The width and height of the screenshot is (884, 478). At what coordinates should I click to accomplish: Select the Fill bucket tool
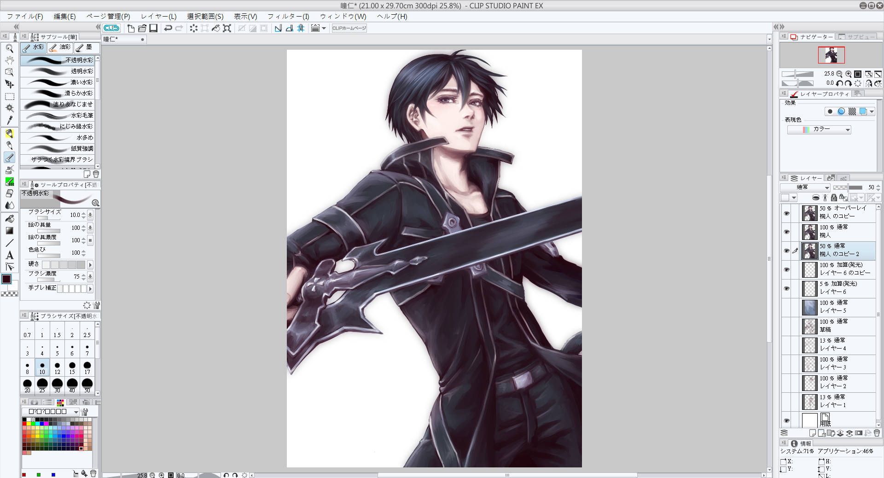click(x=9, y=219)
